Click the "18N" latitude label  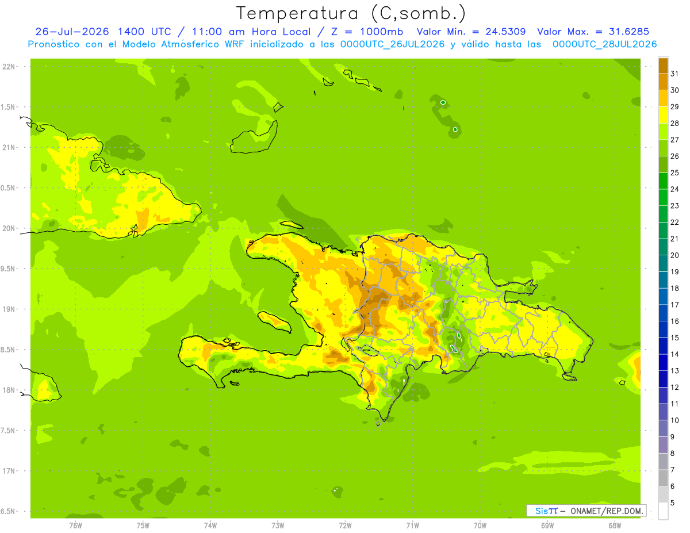click(9, 390)
